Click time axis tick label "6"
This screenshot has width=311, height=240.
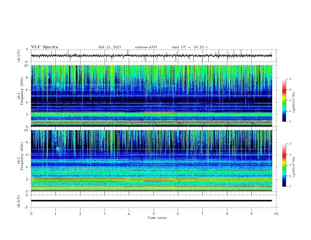[x=178, y=214]
